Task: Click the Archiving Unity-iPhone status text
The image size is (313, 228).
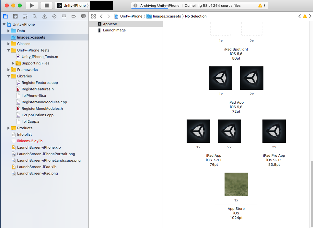Action: (x=160, y=6)
